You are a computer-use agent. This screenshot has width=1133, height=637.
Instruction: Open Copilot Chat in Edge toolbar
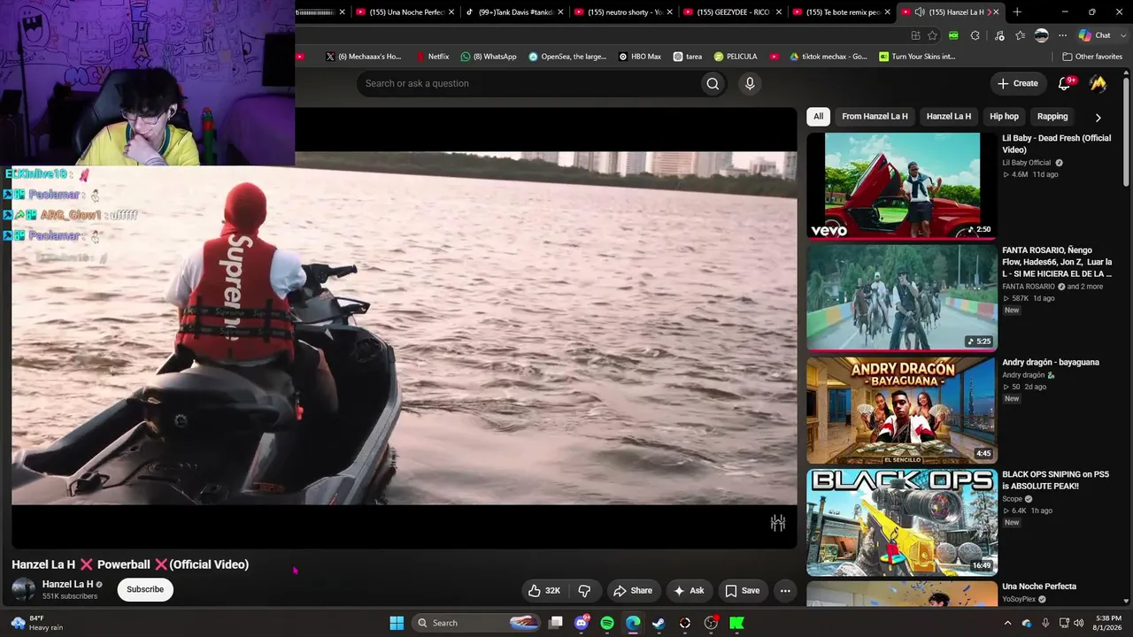click(x=1095, y=35)
